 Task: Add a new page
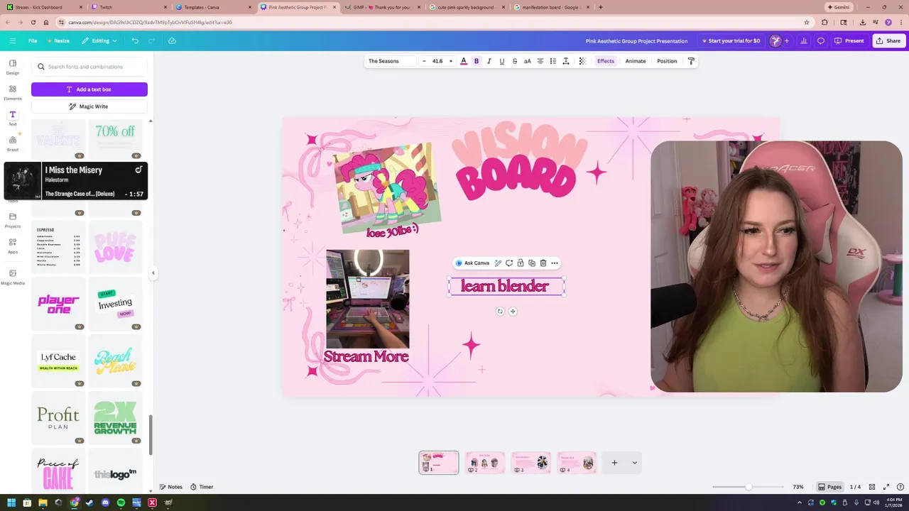click(x=614, y=463)
